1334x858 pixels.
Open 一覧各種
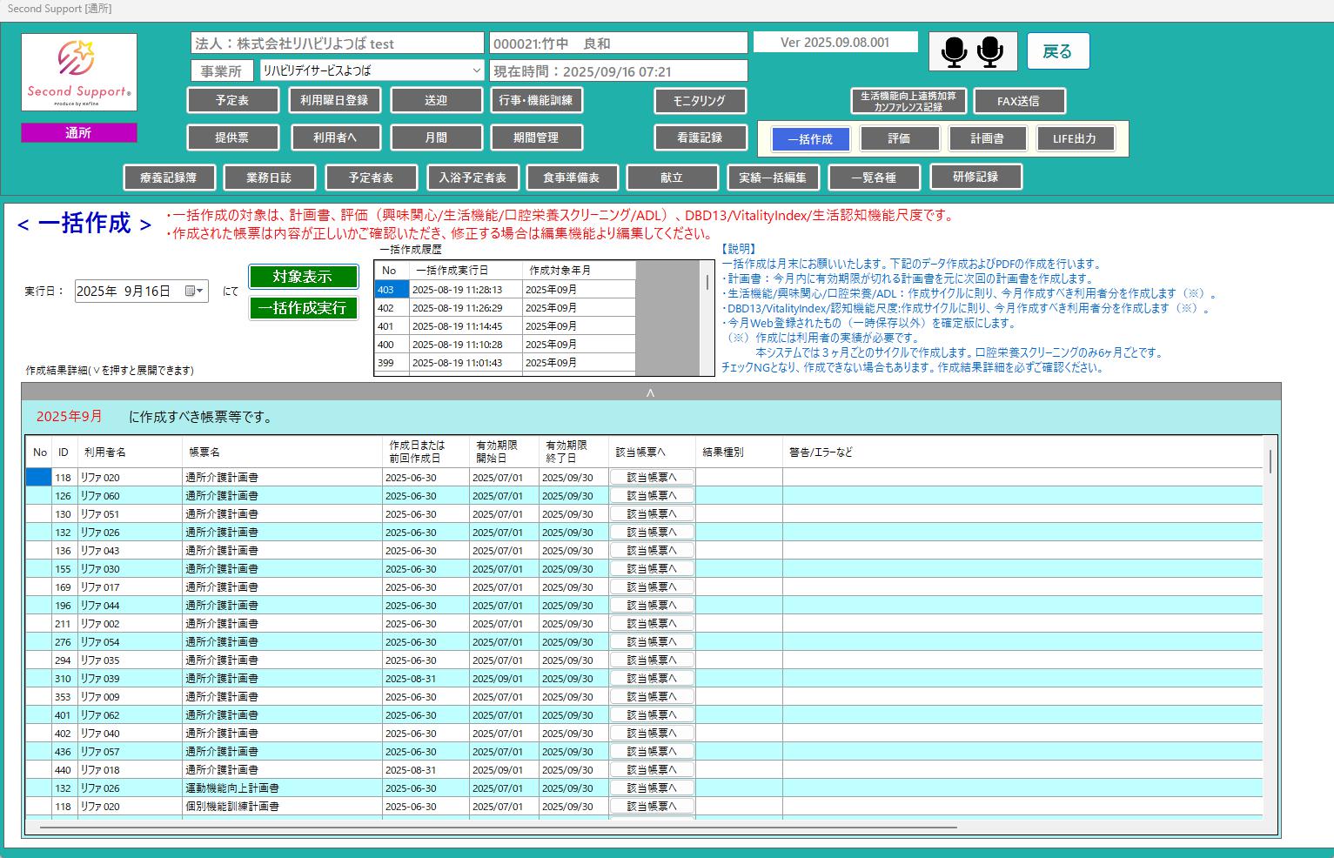coord(874,178)
